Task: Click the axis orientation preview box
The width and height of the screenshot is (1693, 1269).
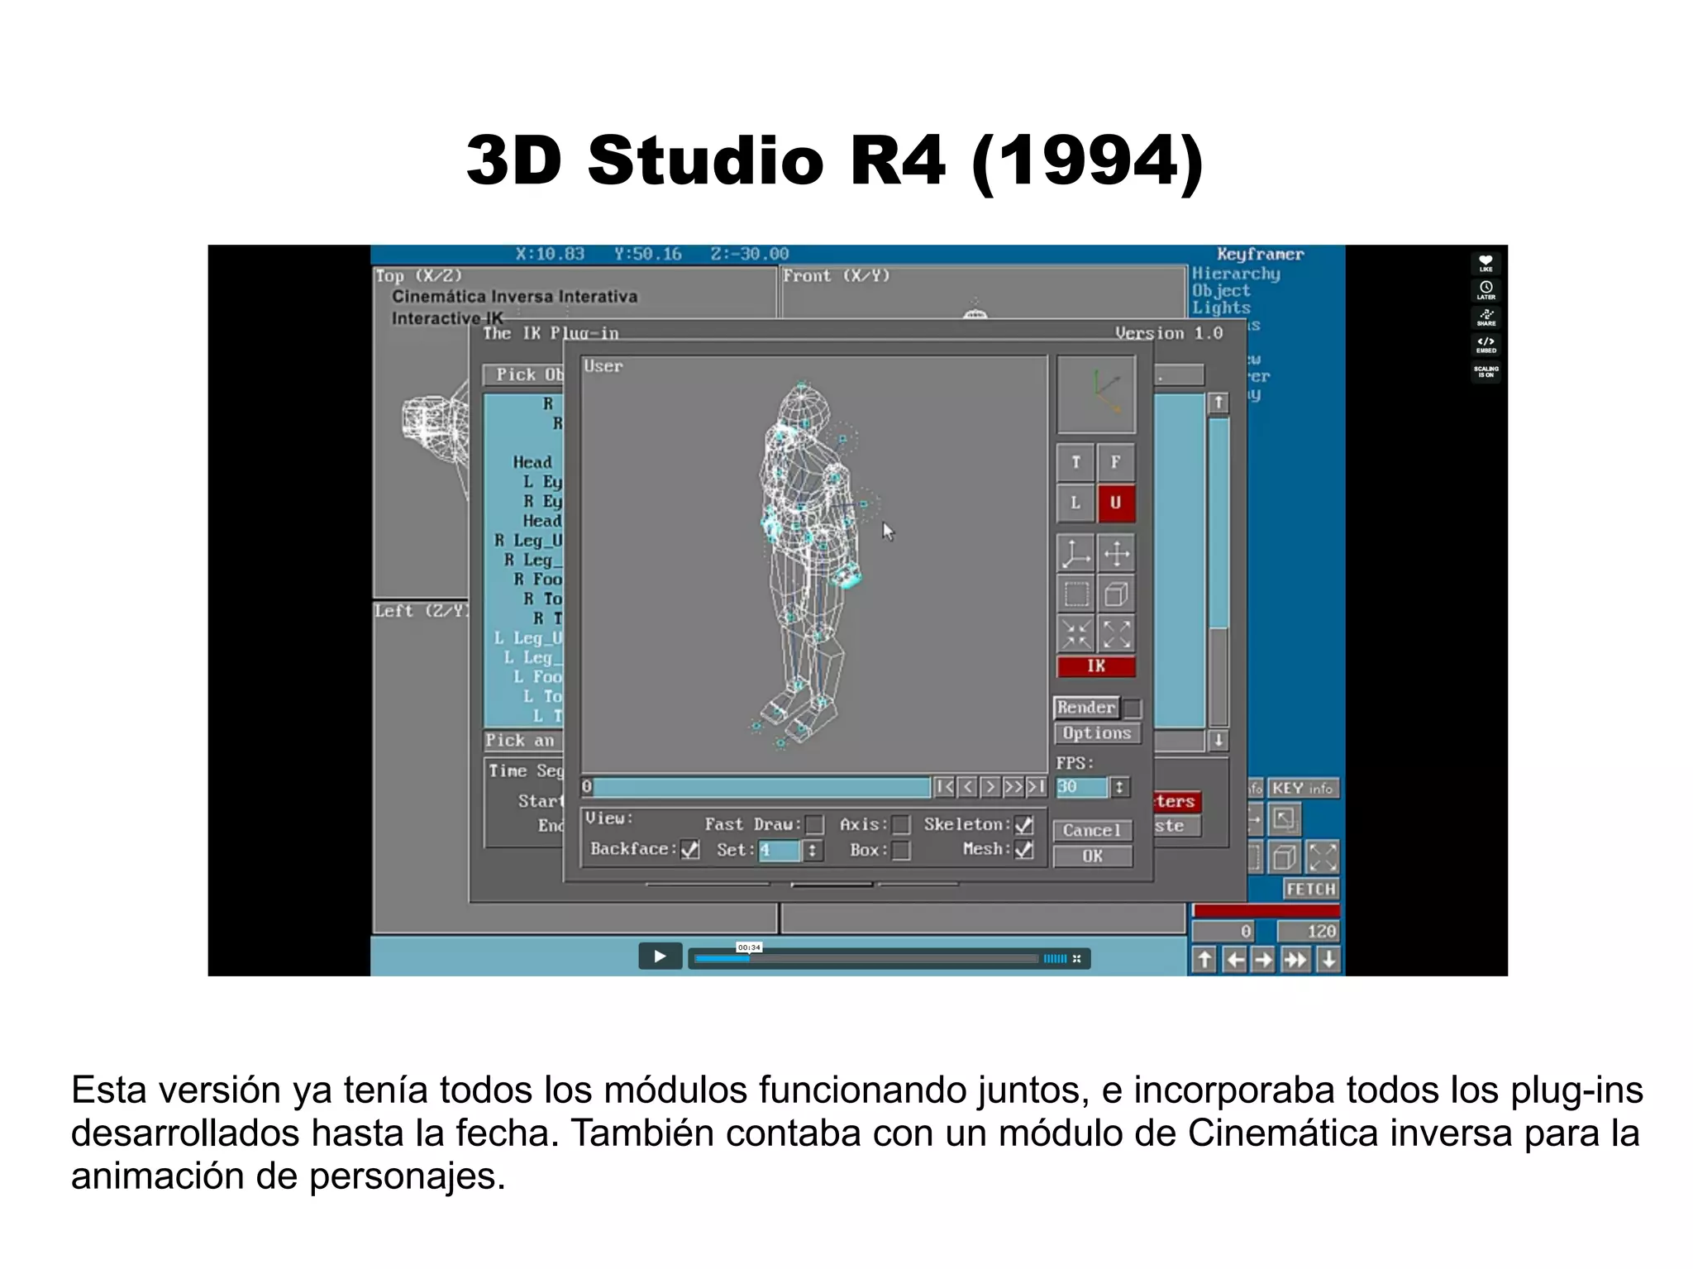Action: (1096, 394)
